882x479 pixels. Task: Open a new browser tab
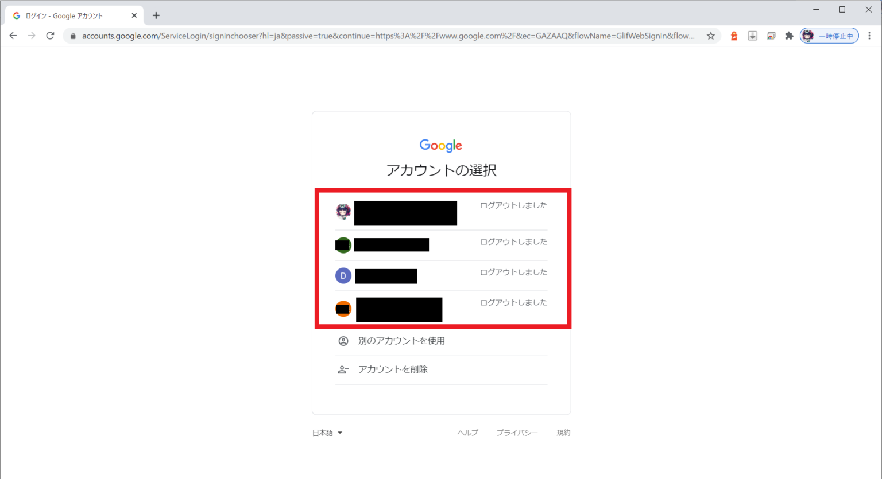[x=156, y=15]
